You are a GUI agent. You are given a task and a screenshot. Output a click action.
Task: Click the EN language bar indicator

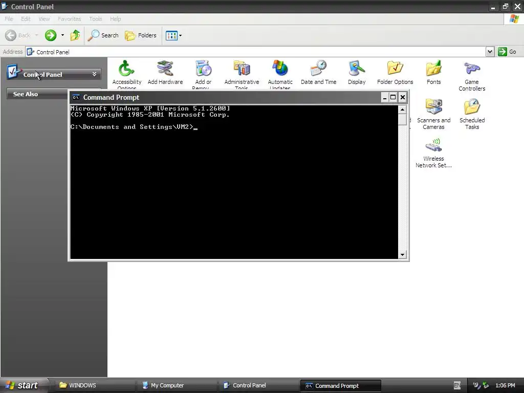coord(457,385)
